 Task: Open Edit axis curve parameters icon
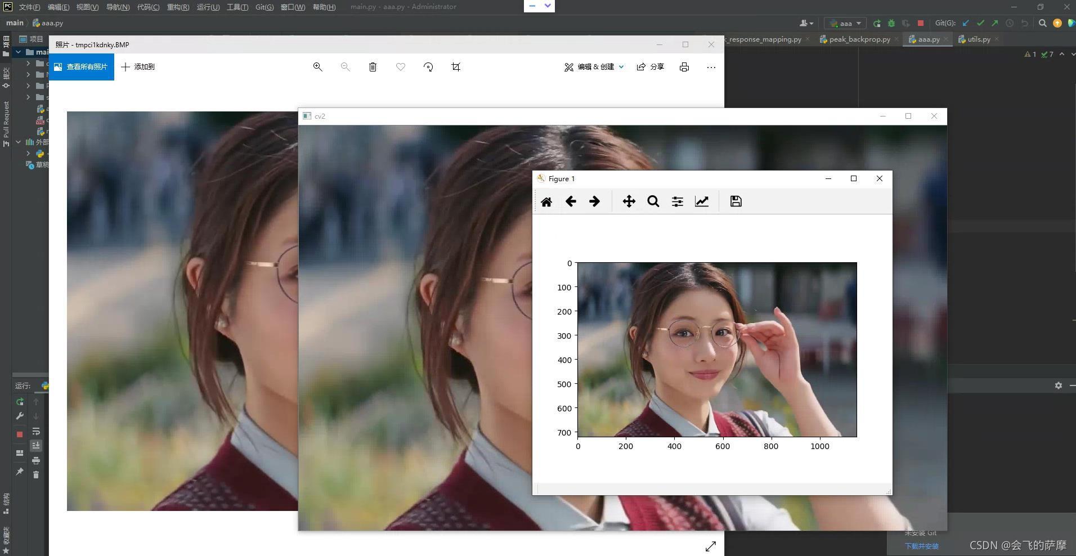click(x=701, y=201)
